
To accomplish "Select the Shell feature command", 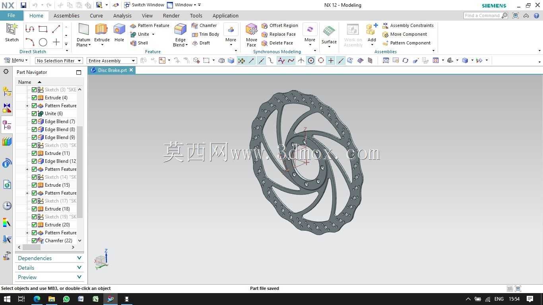I will (139, 43).
